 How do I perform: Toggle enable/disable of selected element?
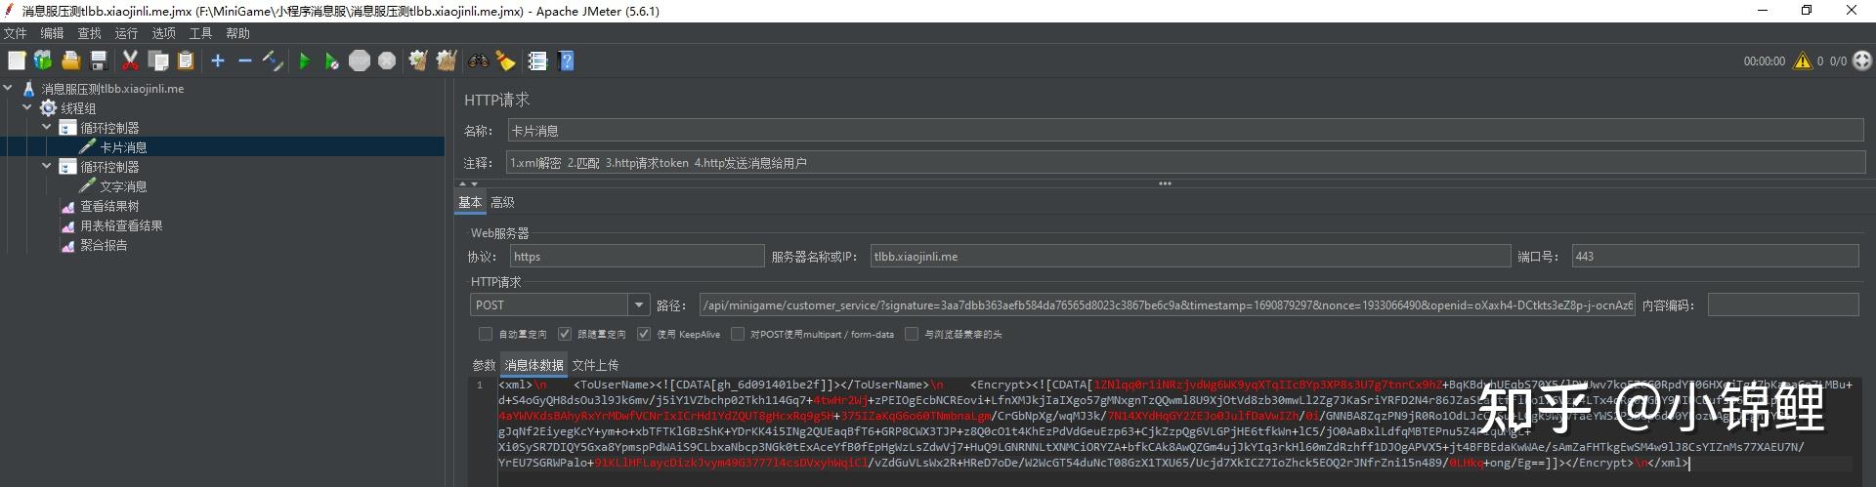coord(273,61)
